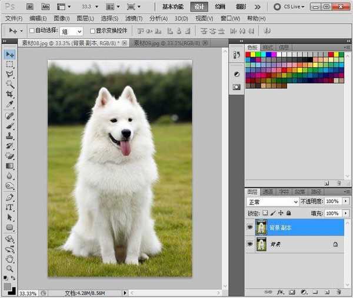Hide the 背景 副本 layer

(250, 227)
